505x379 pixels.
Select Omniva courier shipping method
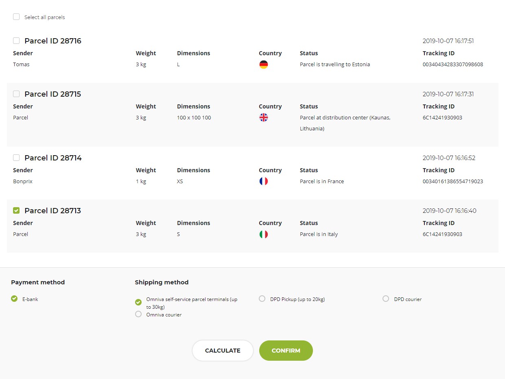point(138,314)
